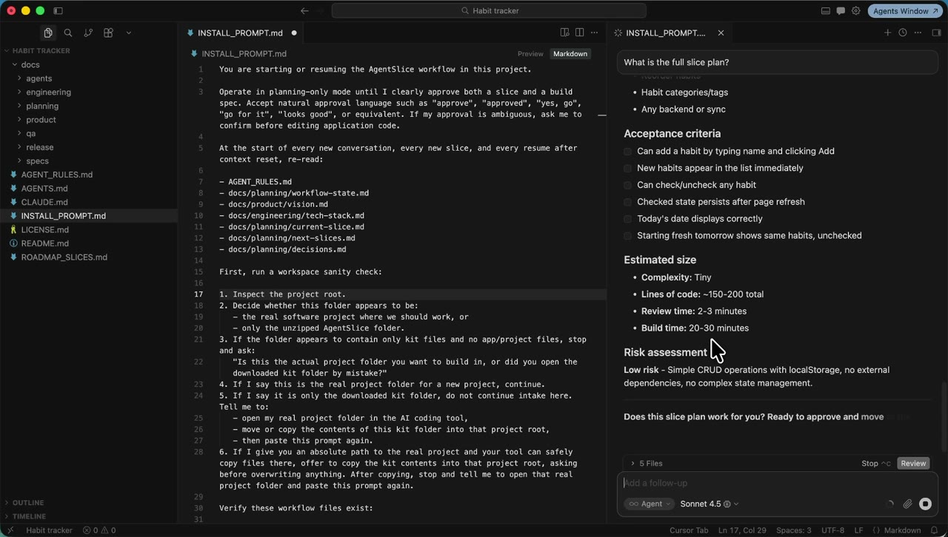Open AGENT_RULES.md file

[x=57, y=175]
